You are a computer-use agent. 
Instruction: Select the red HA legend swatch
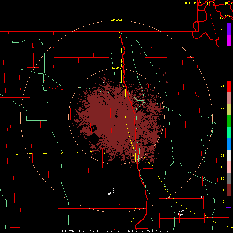point(229,86)
